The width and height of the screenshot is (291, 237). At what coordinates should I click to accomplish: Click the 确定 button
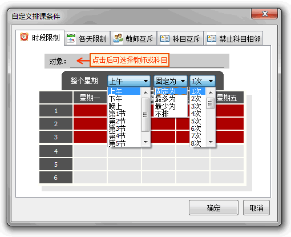click(x=213, y=208)
